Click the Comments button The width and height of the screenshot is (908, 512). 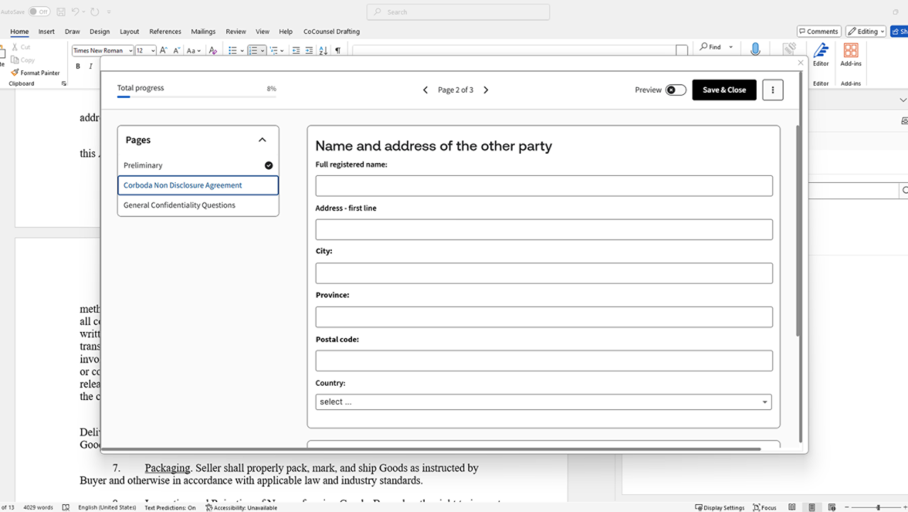click(819, 31)
